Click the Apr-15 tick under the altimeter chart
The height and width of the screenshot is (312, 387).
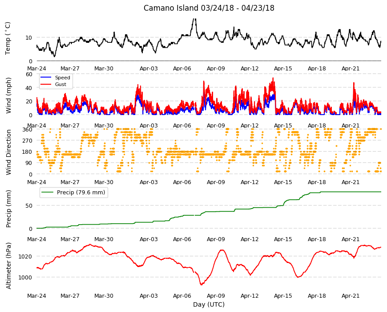283,296
